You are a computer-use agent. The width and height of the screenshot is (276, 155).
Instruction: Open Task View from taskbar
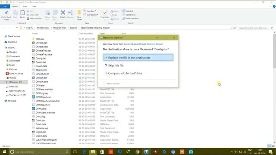coord(75,152)
